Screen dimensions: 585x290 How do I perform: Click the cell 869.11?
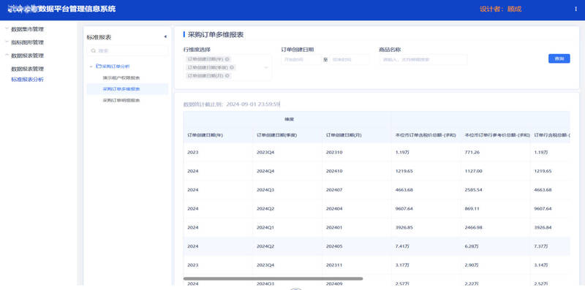pos(472,208)
